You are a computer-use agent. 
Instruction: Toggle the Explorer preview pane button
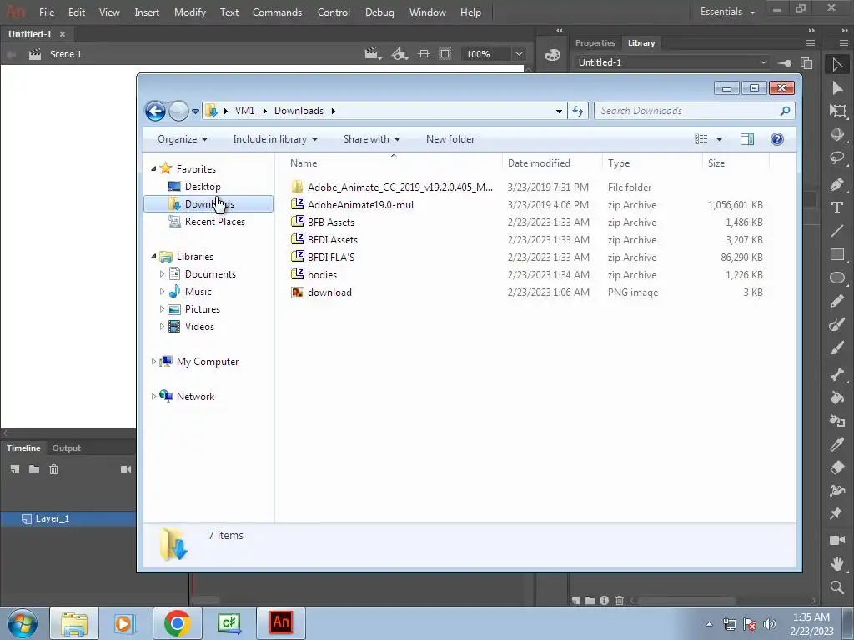pos(747,139)
